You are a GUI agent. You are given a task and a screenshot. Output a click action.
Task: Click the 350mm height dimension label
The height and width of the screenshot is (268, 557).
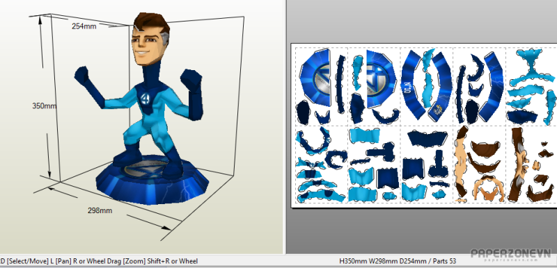(45, 106)
